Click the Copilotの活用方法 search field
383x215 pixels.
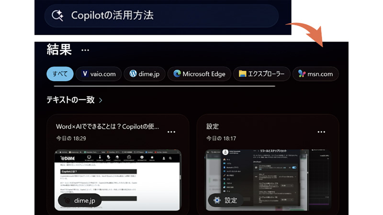click(161, 16)
